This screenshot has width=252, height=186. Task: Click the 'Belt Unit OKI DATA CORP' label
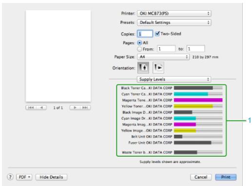152,137
